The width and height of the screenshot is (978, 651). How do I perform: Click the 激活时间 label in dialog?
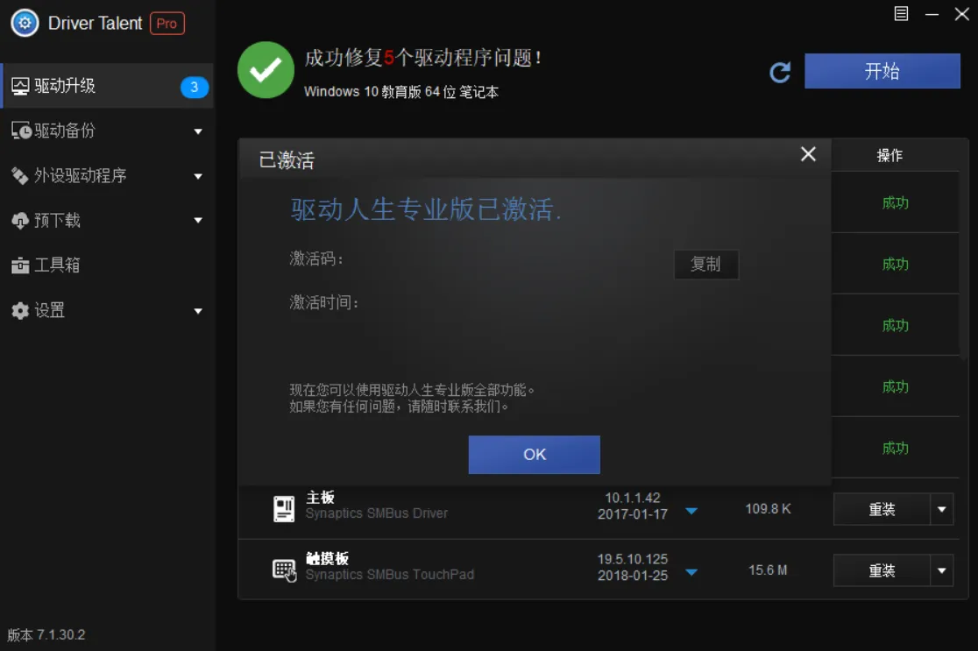click(x=324, y=302)
